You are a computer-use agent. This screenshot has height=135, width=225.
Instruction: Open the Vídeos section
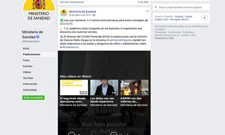click(27, 72)
